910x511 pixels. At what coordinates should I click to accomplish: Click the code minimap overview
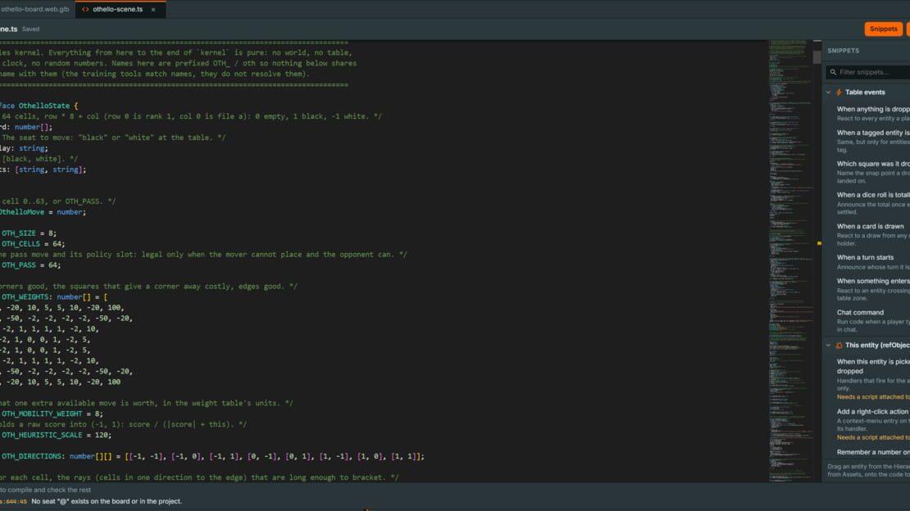click(790, 260)
